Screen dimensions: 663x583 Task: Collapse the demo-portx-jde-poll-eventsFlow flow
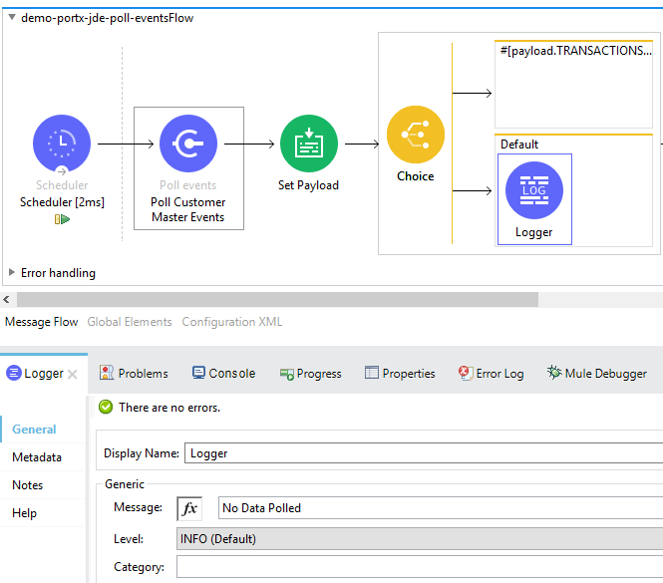pos(12,17)
